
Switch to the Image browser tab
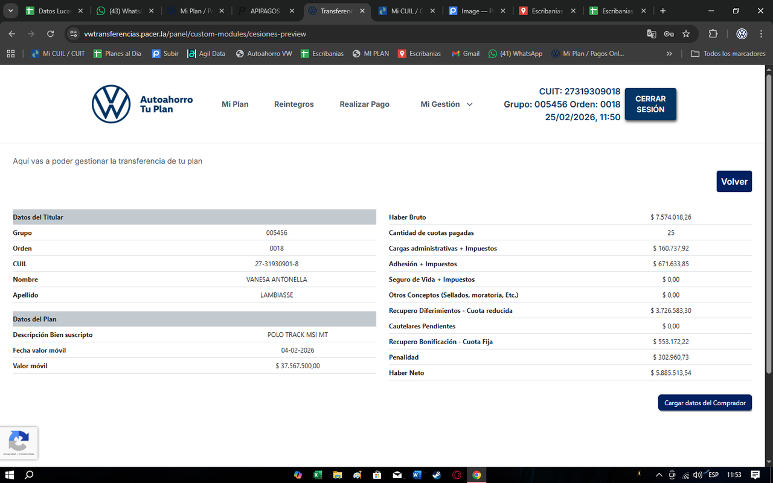click(478, 11)
